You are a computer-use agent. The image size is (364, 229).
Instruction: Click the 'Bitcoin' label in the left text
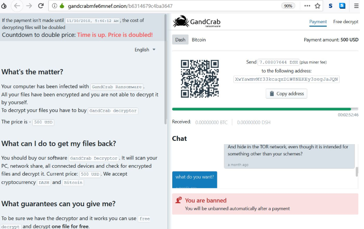[73, 183]
